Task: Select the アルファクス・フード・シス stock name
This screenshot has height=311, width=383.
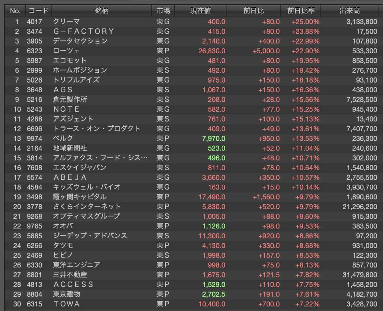Action: pos(100,158)
